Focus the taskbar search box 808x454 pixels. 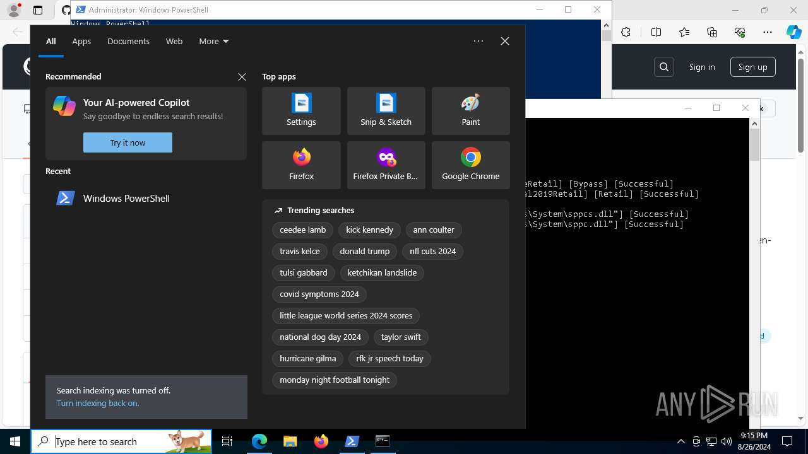[121, 441]
